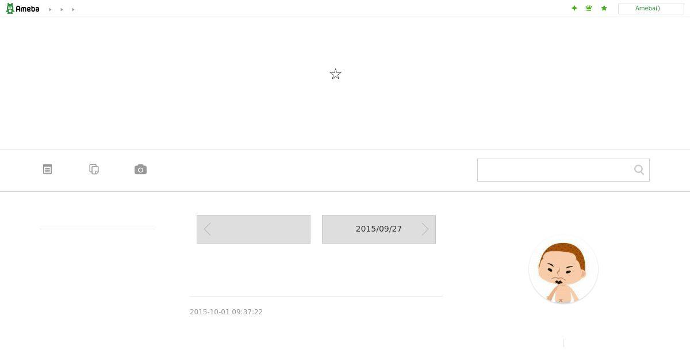Click the Ameba logo in header
The width and height of the screenshot is (690, 362).
pyautogui.click(x=22, y=9)
